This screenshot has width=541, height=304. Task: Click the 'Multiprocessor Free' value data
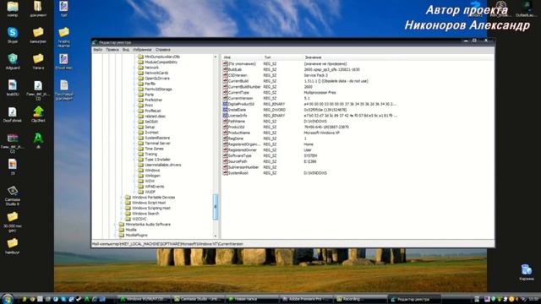pos(320,92)
